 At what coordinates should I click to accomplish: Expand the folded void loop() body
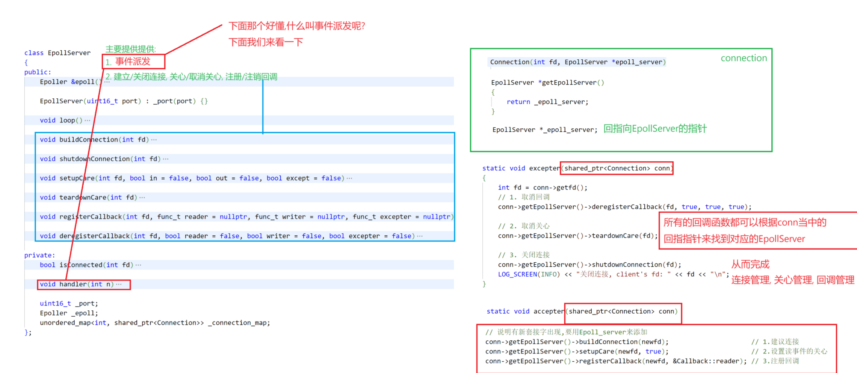[87, 120]
